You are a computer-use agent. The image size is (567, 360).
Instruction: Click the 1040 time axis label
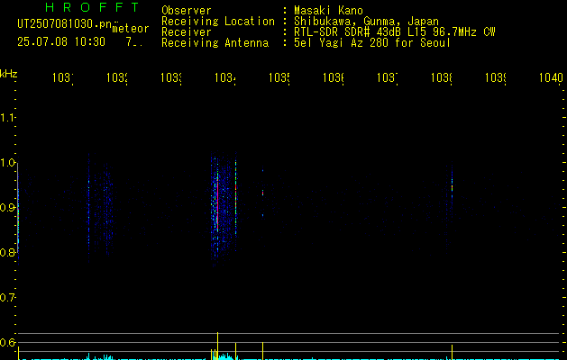pos(551,77)
